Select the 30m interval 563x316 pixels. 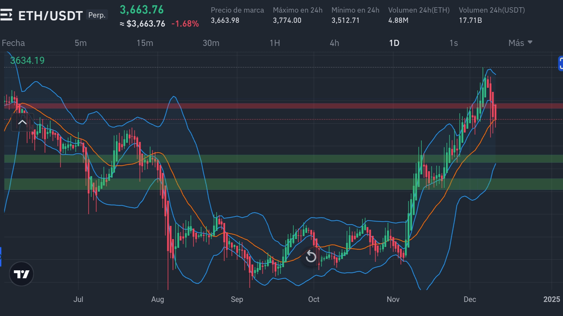pos(211,43)
